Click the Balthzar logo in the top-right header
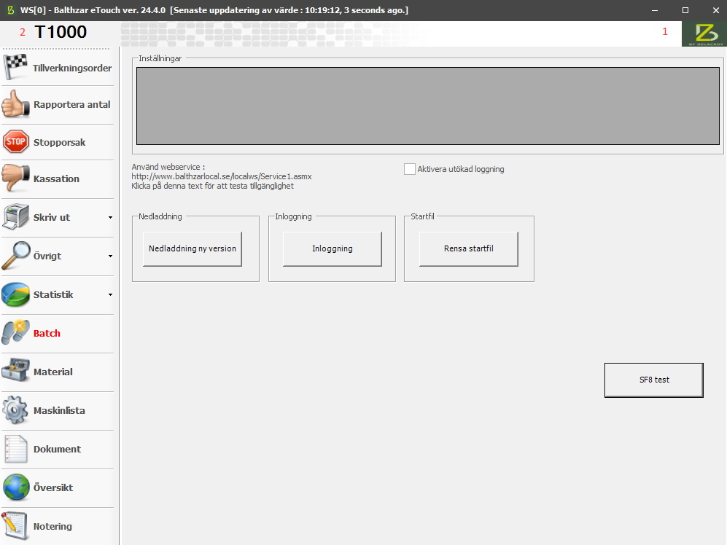 (705, 34)
